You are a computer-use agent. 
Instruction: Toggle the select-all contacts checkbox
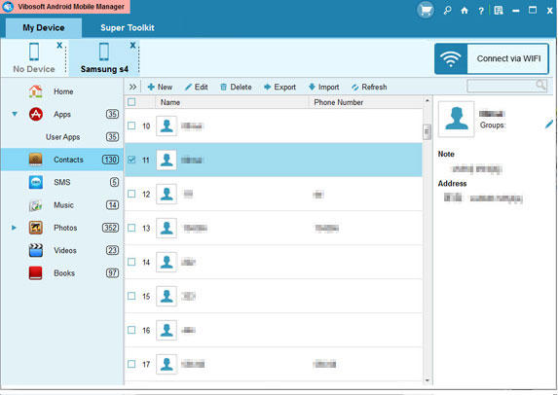tap(131, 102)
